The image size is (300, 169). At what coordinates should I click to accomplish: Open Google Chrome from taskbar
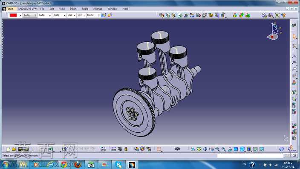[x=64, y=165]
